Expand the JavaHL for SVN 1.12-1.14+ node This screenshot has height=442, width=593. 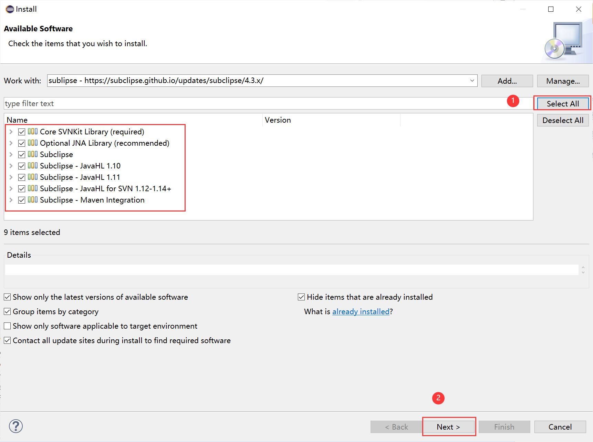[11, 188]
